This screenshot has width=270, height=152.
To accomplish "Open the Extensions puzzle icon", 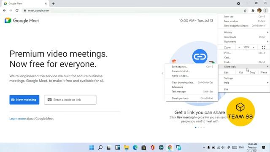I will point(253,11).
